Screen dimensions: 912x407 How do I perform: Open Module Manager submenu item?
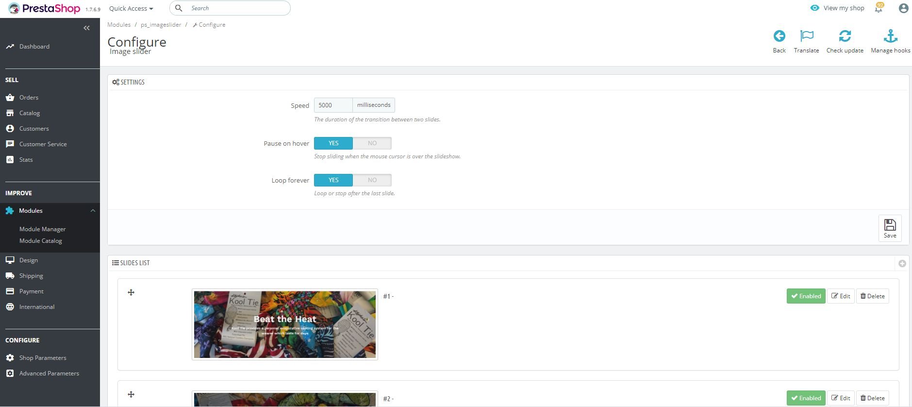point(42,229)
